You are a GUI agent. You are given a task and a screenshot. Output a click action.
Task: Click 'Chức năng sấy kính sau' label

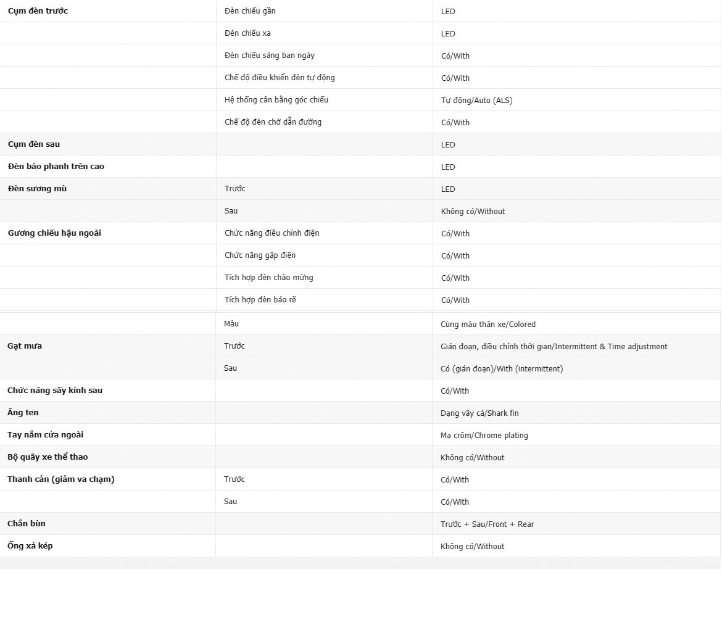click(x=55, y=391)
